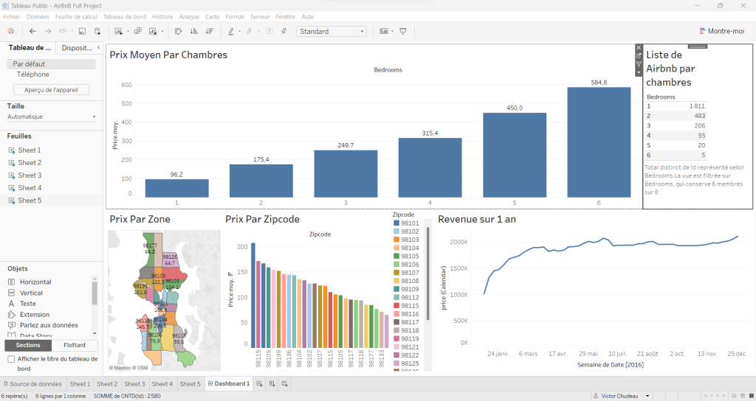Open Montre-moi panel
The image size is (756, 401).
point(722,31)
